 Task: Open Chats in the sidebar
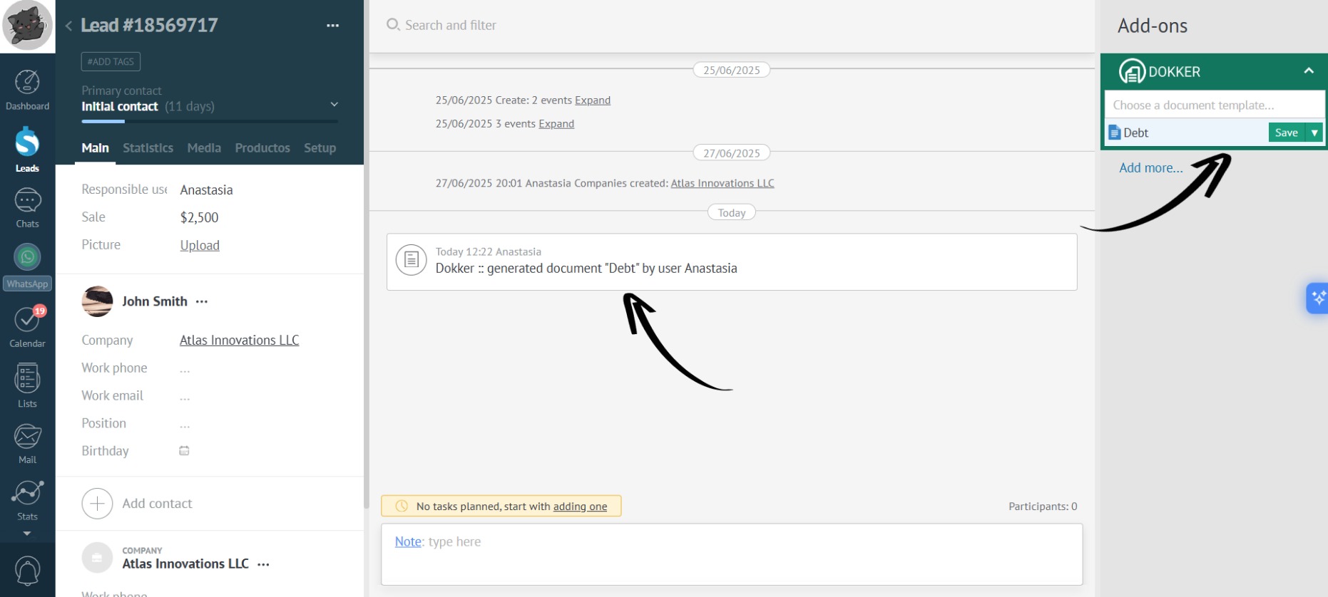tap(27, 208)
